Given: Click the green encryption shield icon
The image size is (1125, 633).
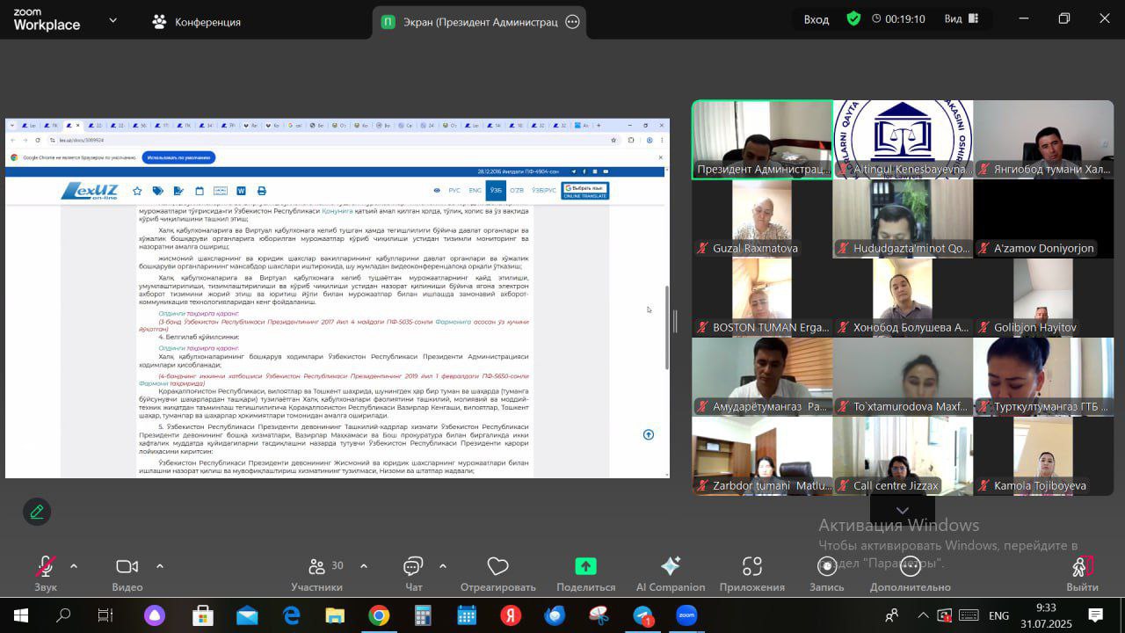Looking at the screenshot, I should tap(853, 18).
